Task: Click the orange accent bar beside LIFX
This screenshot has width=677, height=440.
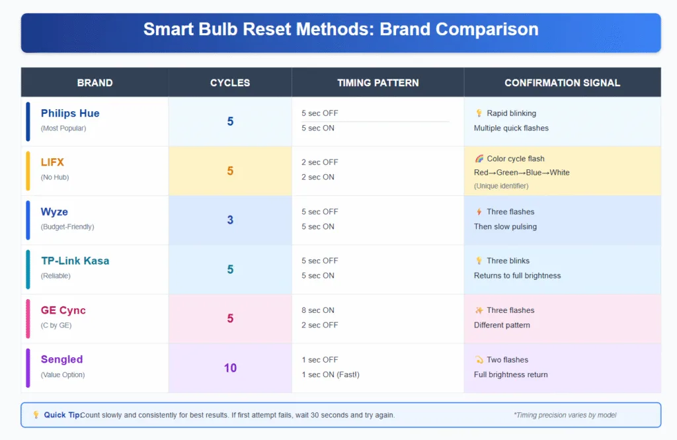Action: [27, 170]
